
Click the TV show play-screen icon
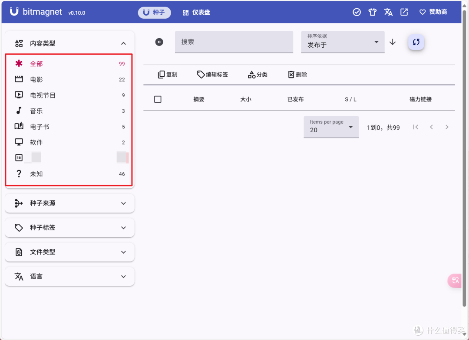19,95
